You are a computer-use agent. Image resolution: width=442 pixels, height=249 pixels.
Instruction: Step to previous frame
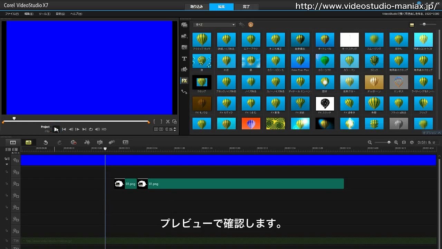tap(71, 129)
